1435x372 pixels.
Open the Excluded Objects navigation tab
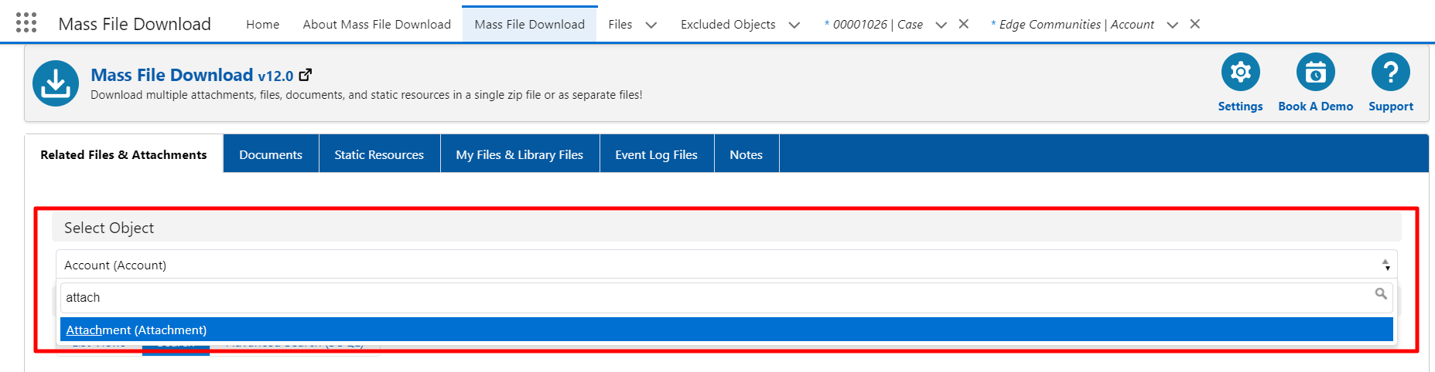(728, 25)
